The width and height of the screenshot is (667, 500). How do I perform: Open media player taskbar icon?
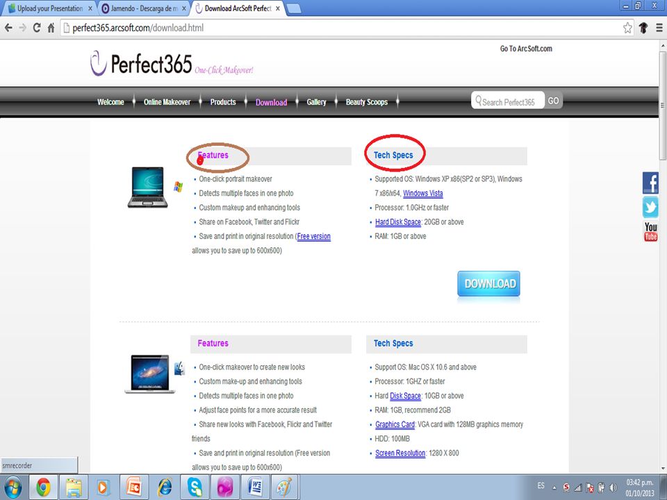point(103,487)
